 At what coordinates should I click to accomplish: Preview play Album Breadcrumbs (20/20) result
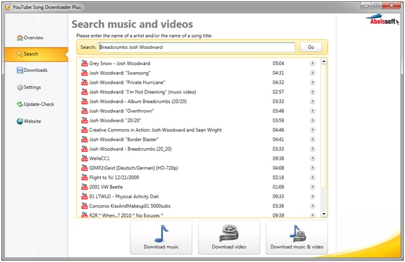(x=312, y=101)
